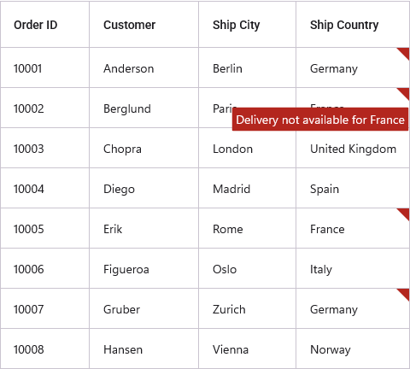Select the Madrid ship city cell
The height and width of the screenshot is (369, 410).
pos(247,188)
